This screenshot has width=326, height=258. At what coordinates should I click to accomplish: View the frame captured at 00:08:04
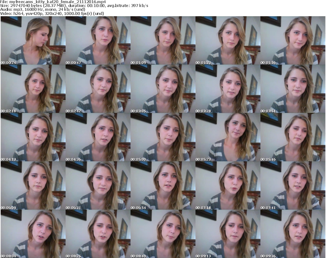tap(33, 234)
